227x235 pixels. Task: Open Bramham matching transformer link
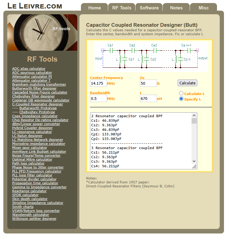tap(39, 84)
